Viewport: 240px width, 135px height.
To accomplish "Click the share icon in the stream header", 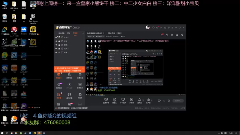I will (x=182, y=35).
